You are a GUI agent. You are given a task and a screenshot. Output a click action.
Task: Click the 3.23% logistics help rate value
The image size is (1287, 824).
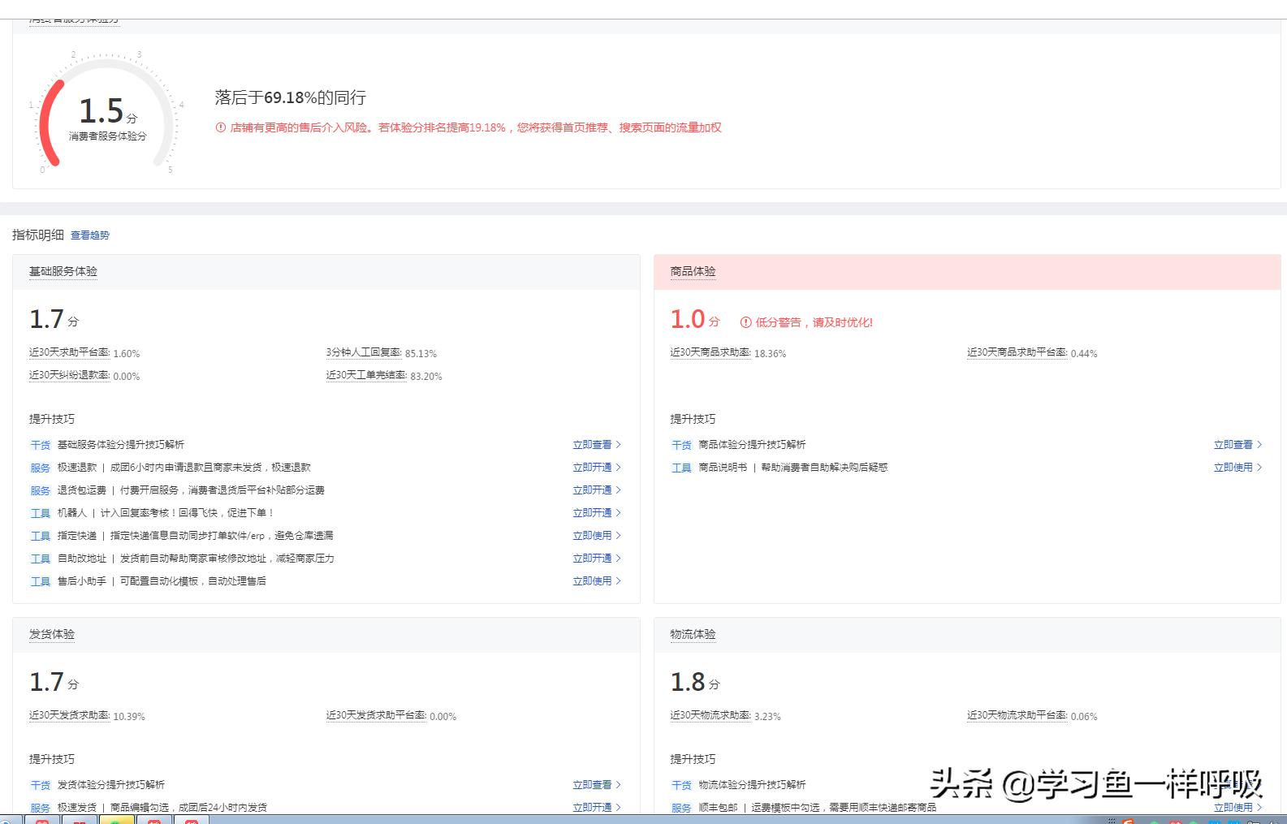point(767,717)
